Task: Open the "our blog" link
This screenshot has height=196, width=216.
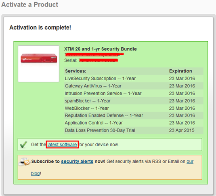Action: tap(190, 161)
